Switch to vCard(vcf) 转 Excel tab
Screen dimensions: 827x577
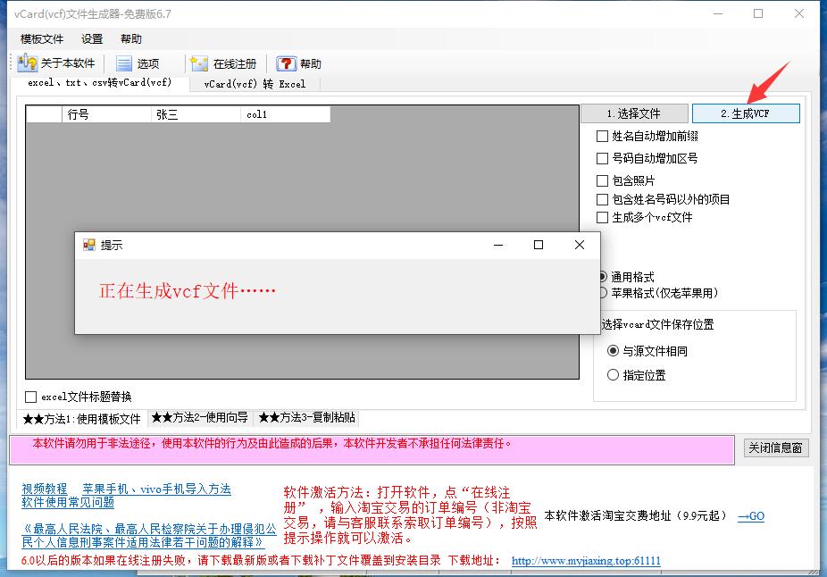point(254,84)
